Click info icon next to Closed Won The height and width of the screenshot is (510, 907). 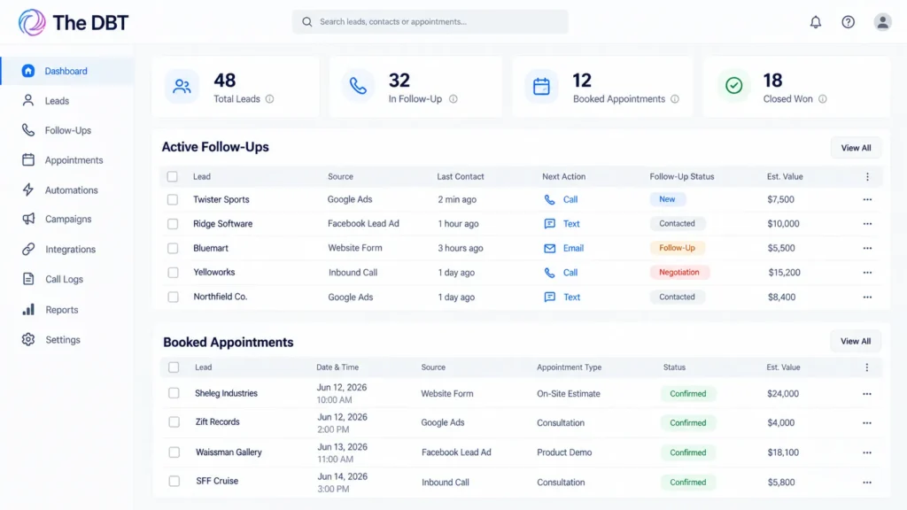(x=823, y=99)
